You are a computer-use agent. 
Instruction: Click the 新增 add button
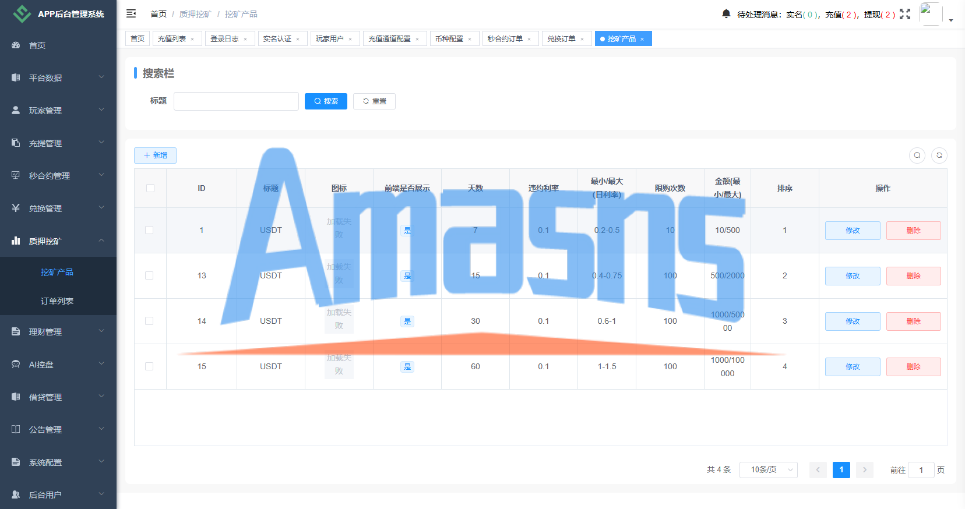155,155
